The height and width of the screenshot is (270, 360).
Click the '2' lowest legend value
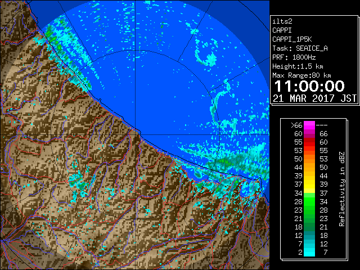(x=300, y=253)
